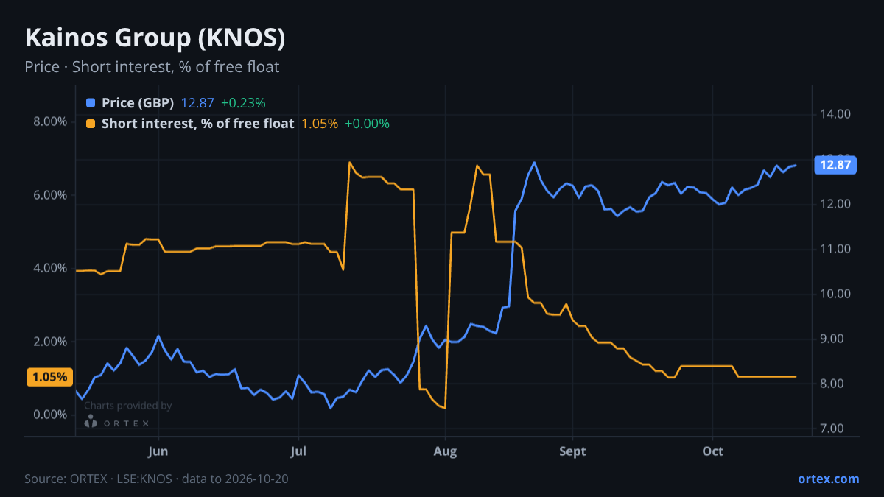
Task: Click the +0.00% short interest change
Action: coord(367,124)
